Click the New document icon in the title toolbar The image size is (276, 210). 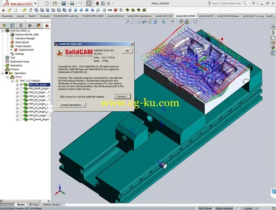(47, 3)
